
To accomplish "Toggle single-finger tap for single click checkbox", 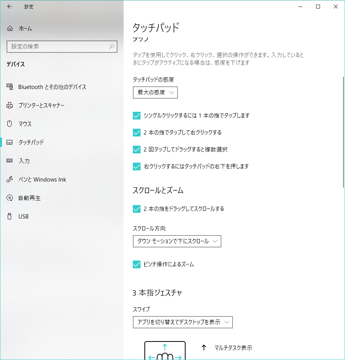I will [137, 116].
